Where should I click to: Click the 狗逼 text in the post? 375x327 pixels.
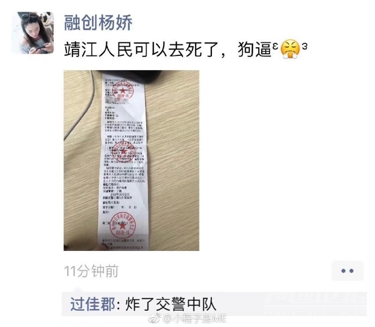click(x=254, y=50)
